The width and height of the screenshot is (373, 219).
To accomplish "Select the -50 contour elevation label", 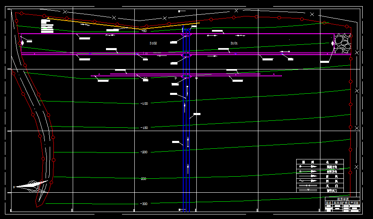I will click(x=145, y=78).
